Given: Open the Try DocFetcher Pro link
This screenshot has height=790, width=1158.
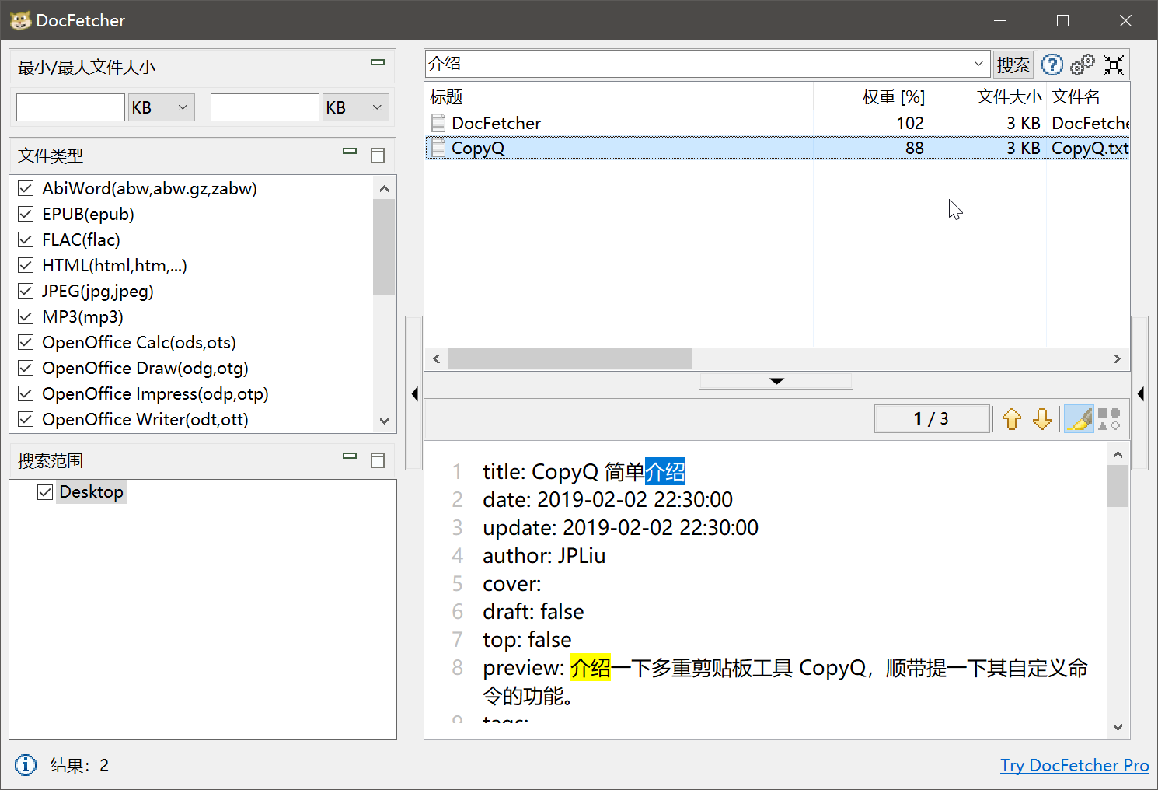Looking at the screenshot, I should coord(1074,765).
